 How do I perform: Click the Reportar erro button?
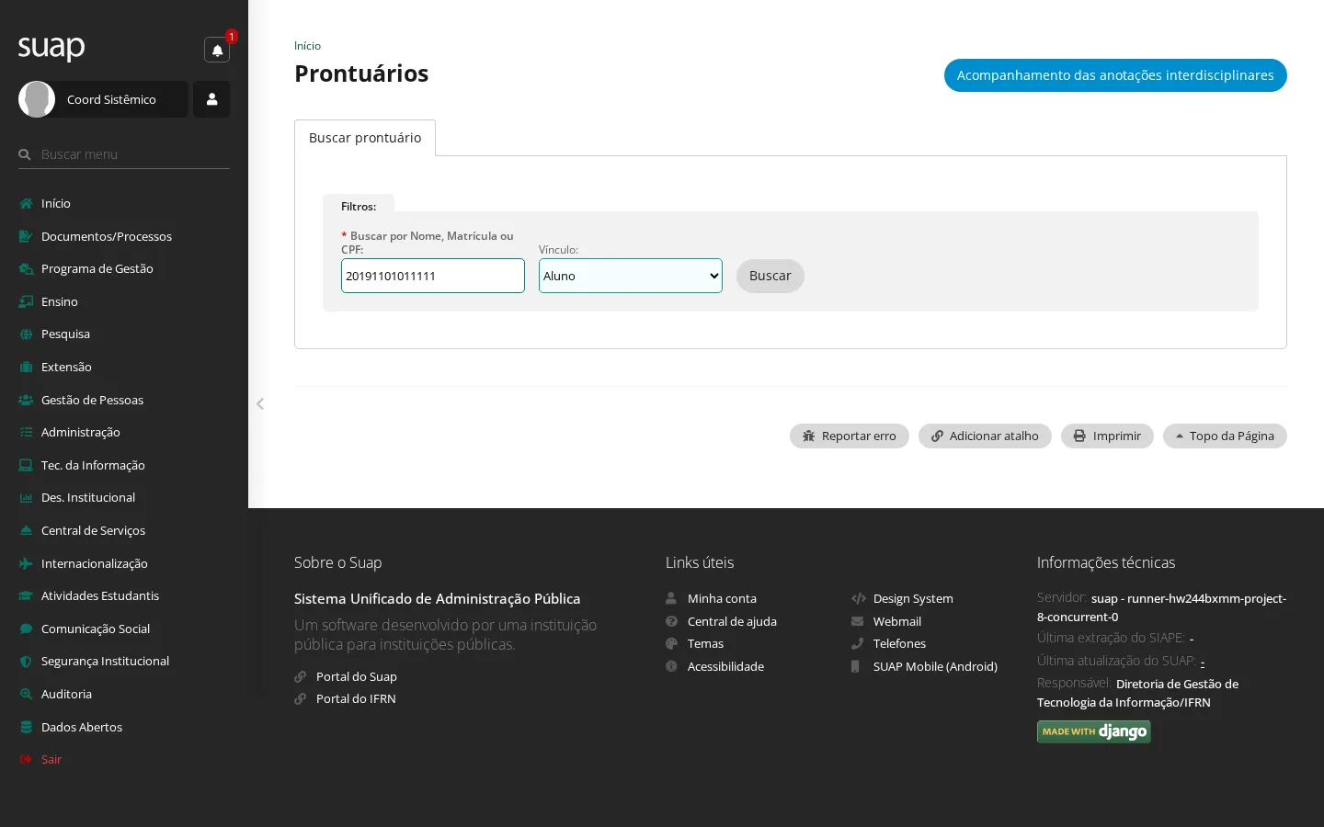(850, 436)
